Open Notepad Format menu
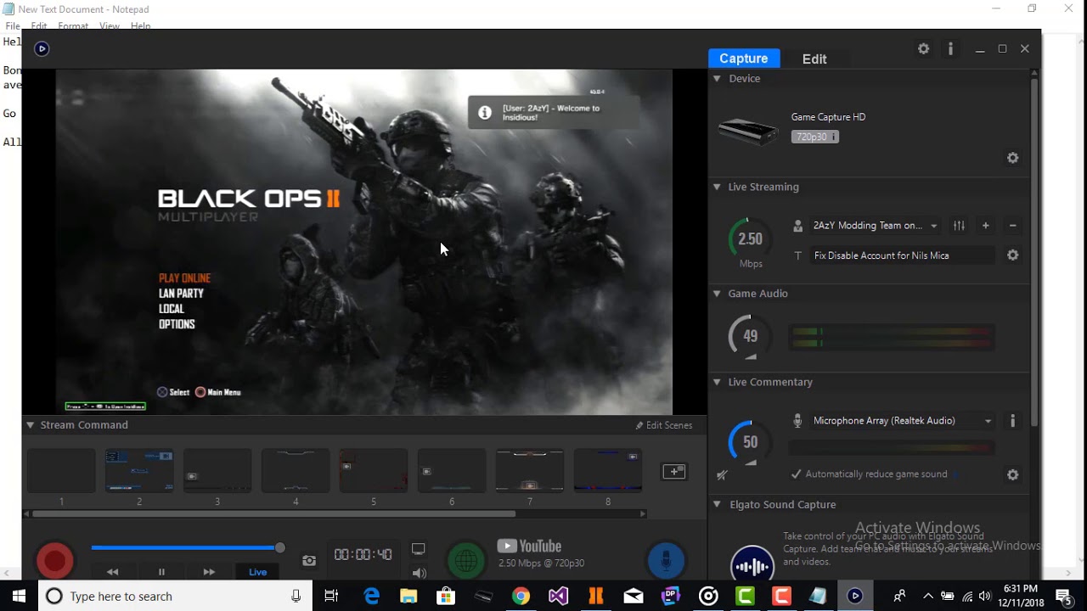1087x611 pixels. [73, 26]
